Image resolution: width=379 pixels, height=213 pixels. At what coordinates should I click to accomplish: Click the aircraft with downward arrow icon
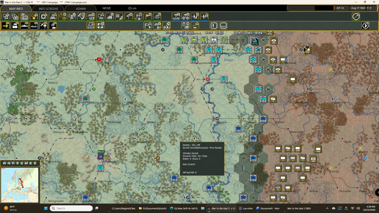195,17
